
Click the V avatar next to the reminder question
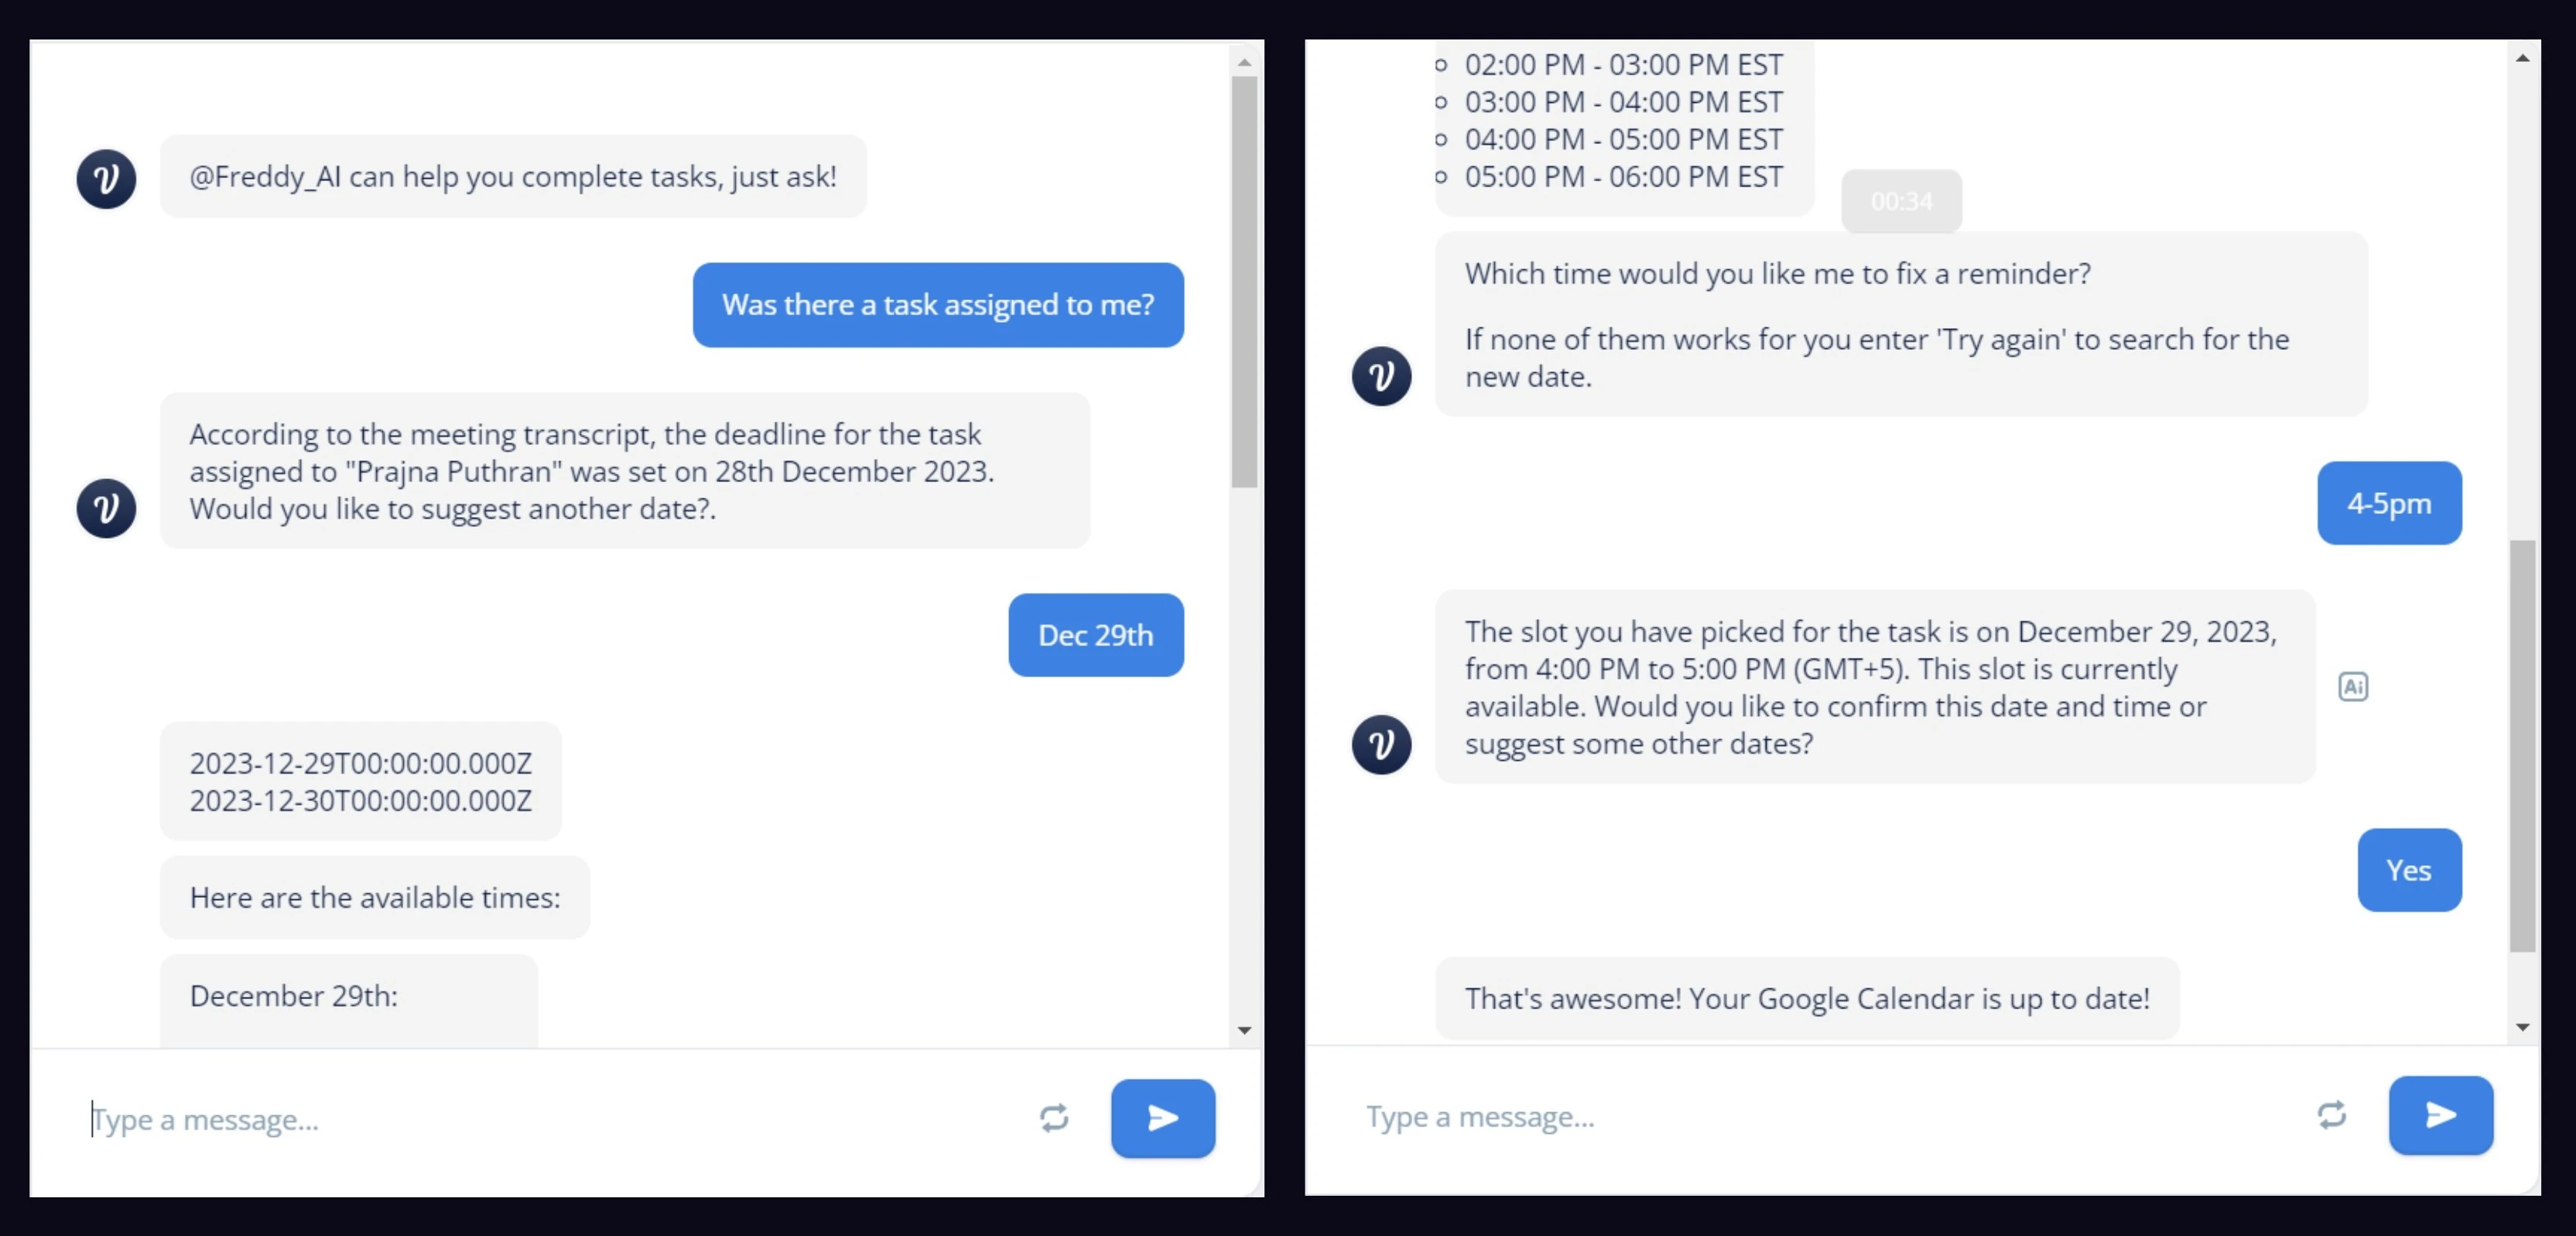[1381, 376]
